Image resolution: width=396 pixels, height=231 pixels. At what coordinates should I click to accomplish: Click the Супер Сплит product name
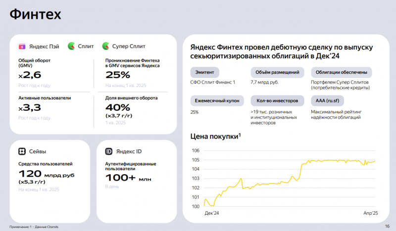(129, 46)
